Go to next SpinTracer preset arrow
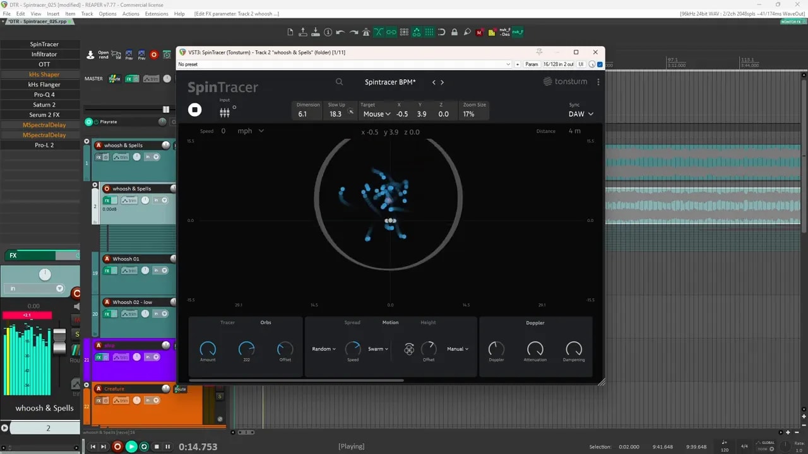This screenshot has width=808, height=454. (x=442, y=82)
